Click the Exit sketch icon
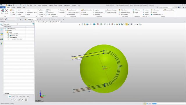This screenshot has width=186, height=105. [2, 11]
